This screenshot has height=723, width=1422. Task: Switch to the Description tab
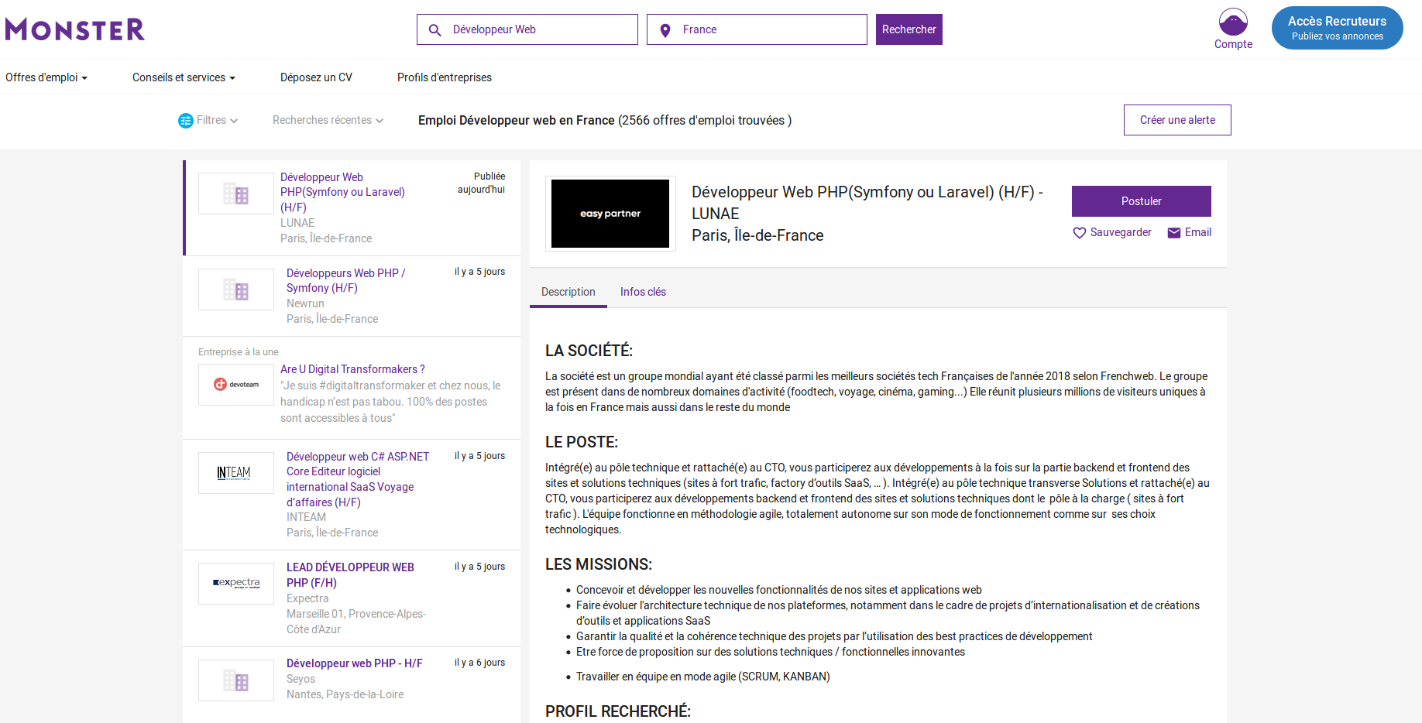pyautogui.click(x=568, y=292)
